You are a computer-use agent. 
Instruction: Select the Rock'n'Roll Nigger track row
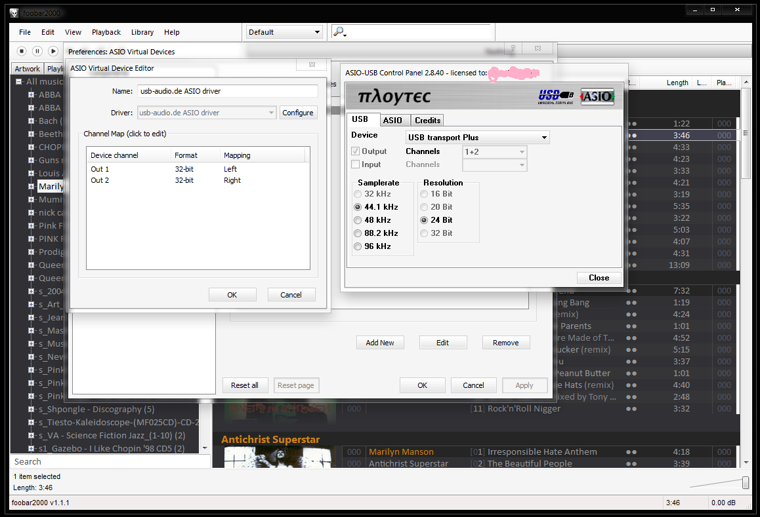click(539, 409)
